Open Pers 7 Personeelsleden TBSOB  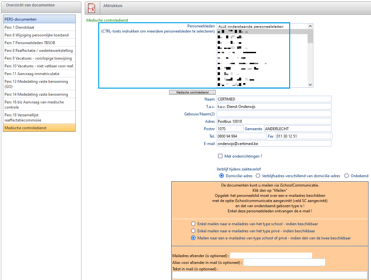pos(39,43)
